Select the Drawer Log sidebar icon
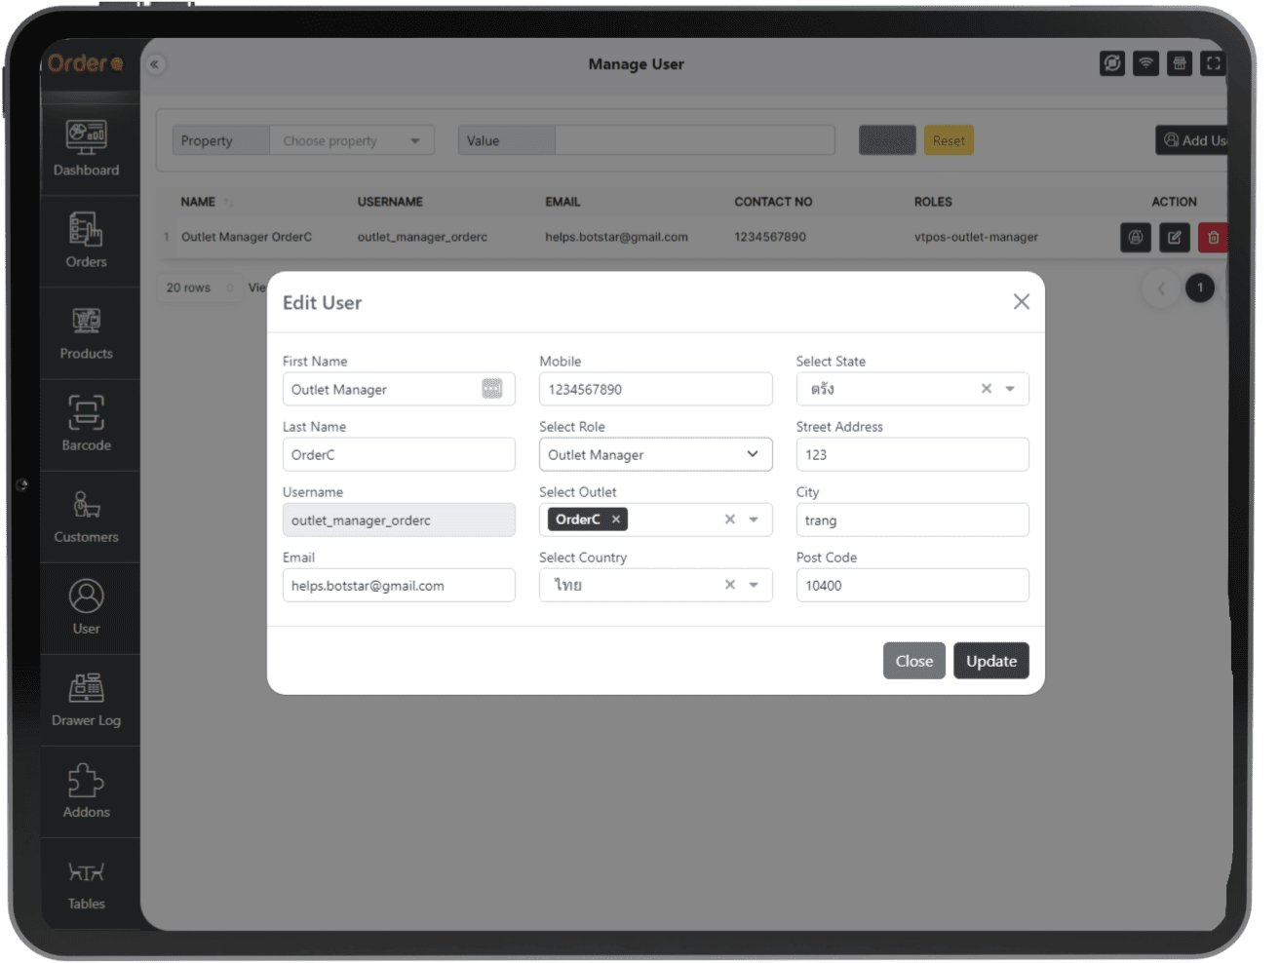 87,699
